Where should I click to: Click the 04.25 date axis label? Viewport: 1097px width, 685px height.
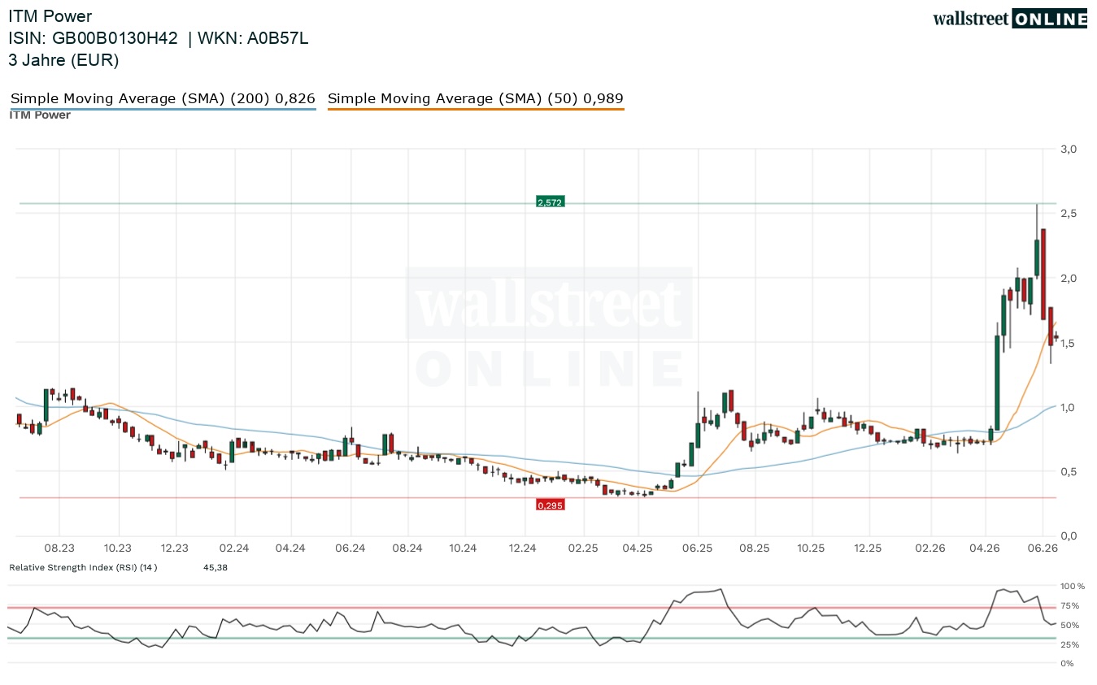[x=638, y=548]
